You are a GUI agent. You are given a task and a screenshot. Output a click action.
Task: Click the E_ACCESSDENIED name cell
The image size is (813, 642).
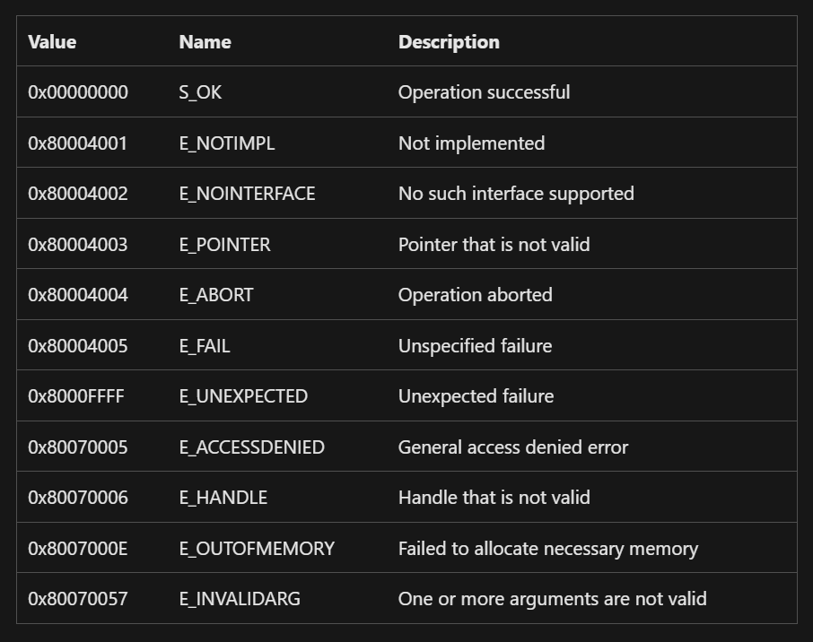pos(251,447)
